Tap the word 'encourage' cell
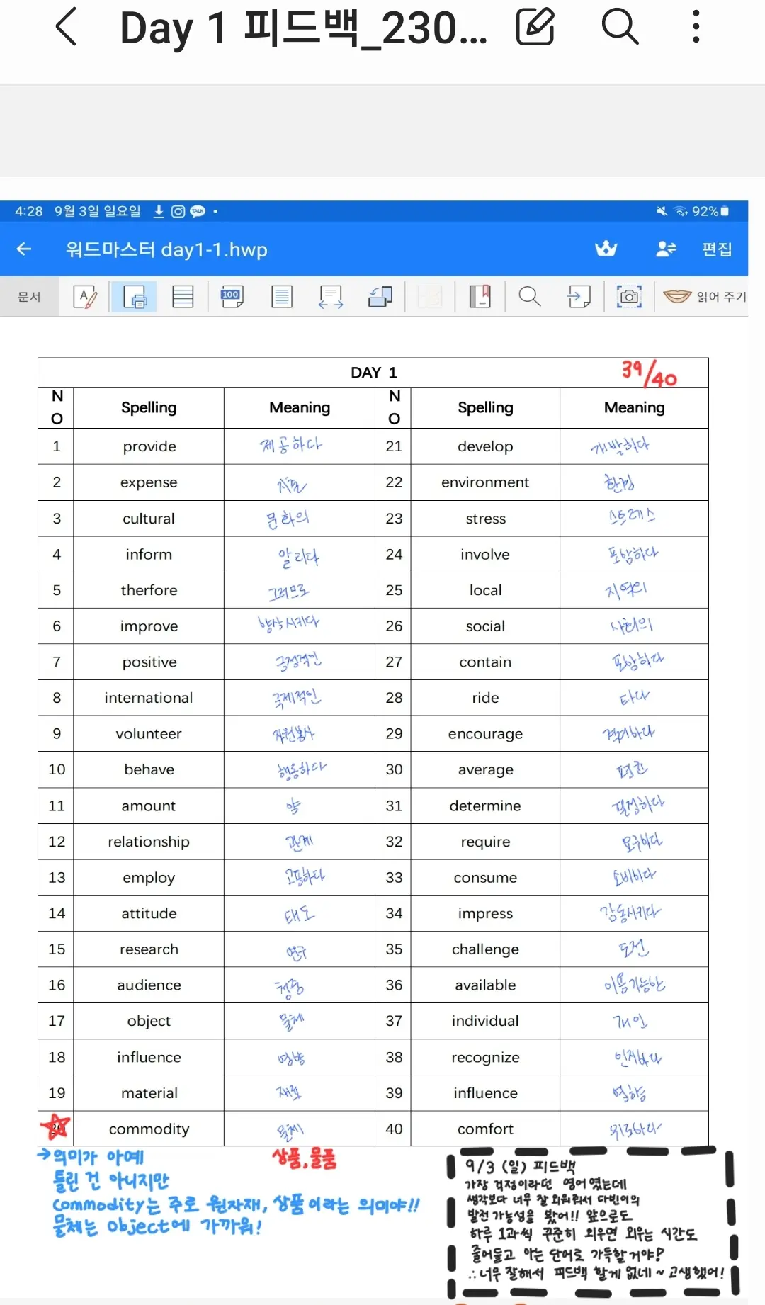This screenshot has width=765, height=1305. (x=485, y=734)
